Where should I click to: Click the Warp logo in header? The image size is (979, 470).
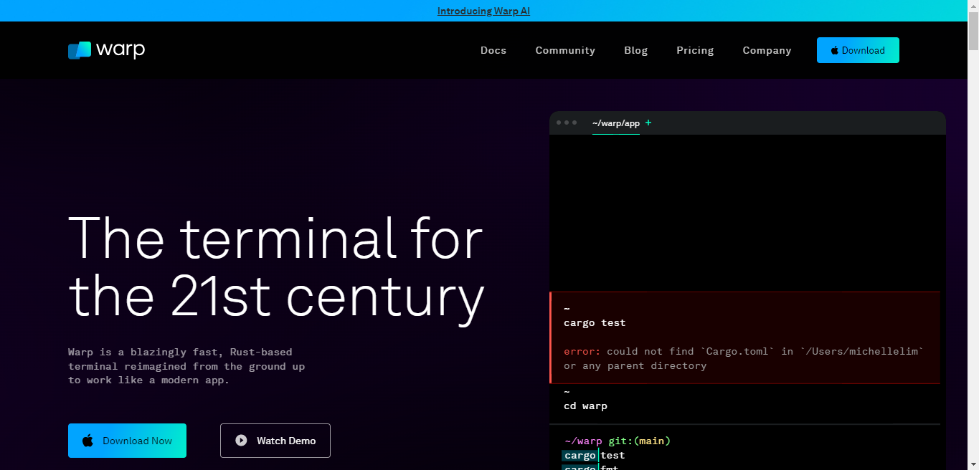pos(106,50)
